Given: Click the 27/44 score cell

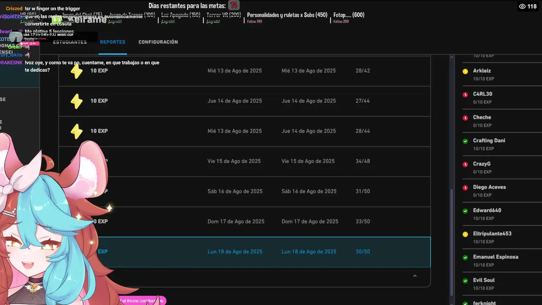Looking at the screenshot, I should (363, 101).
